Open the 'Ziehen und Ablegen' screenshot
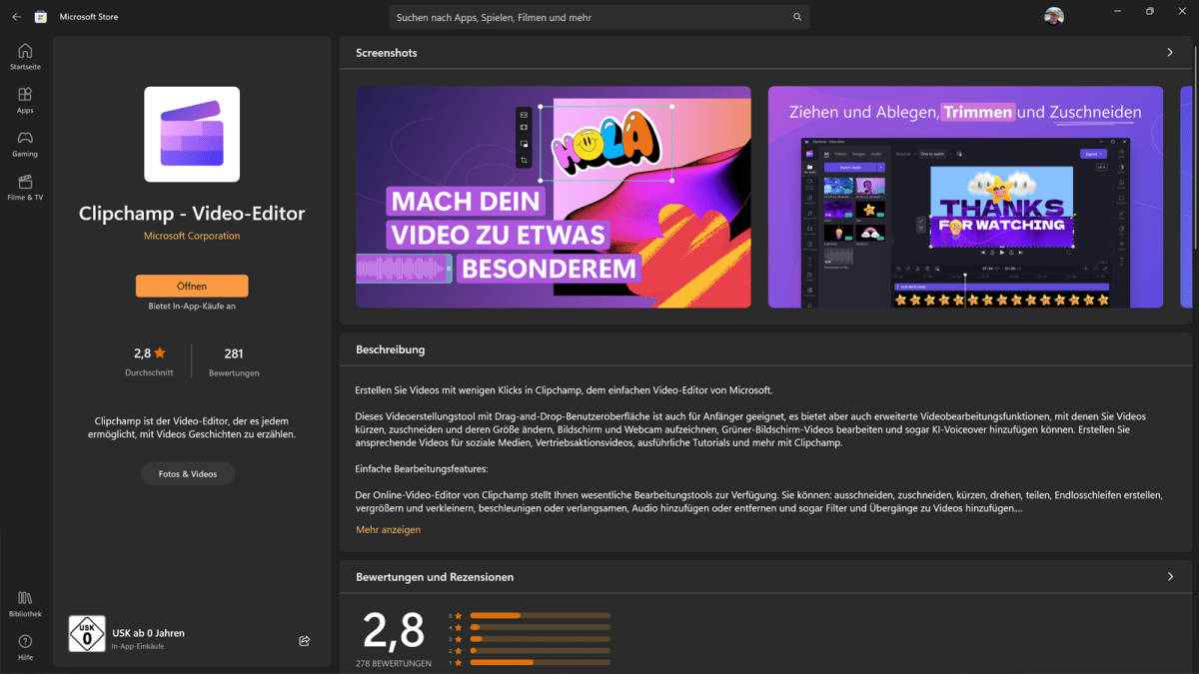The width and height of the screenshot is (1199, 674). tap(965, 197)
